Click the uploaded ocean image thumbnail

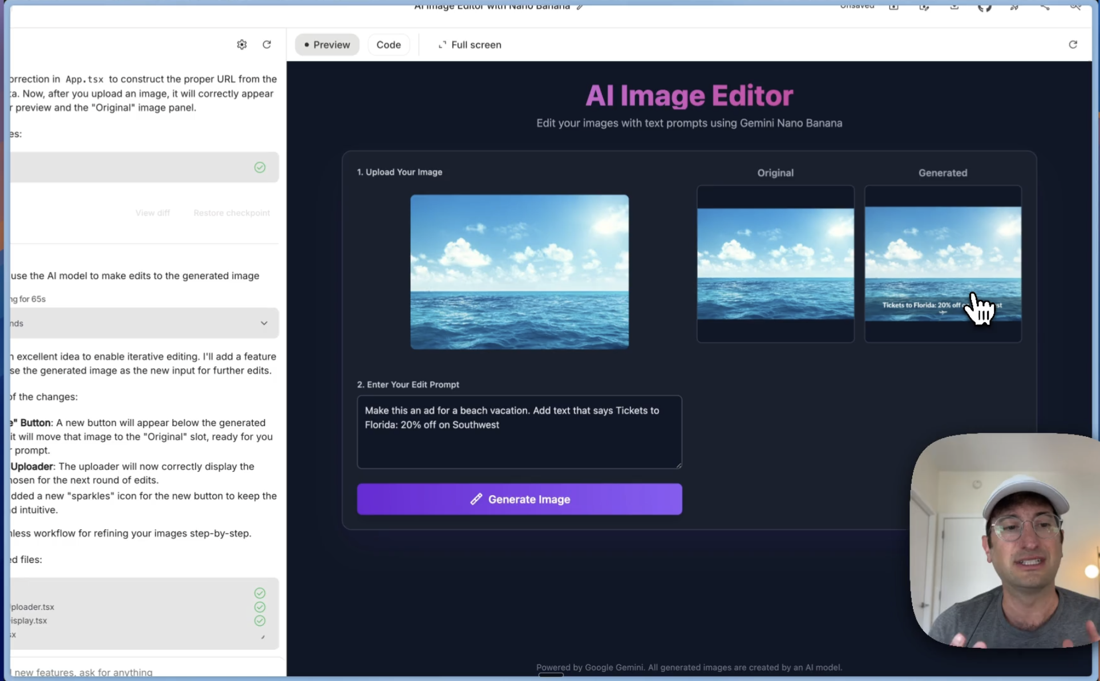click(519, 272)
